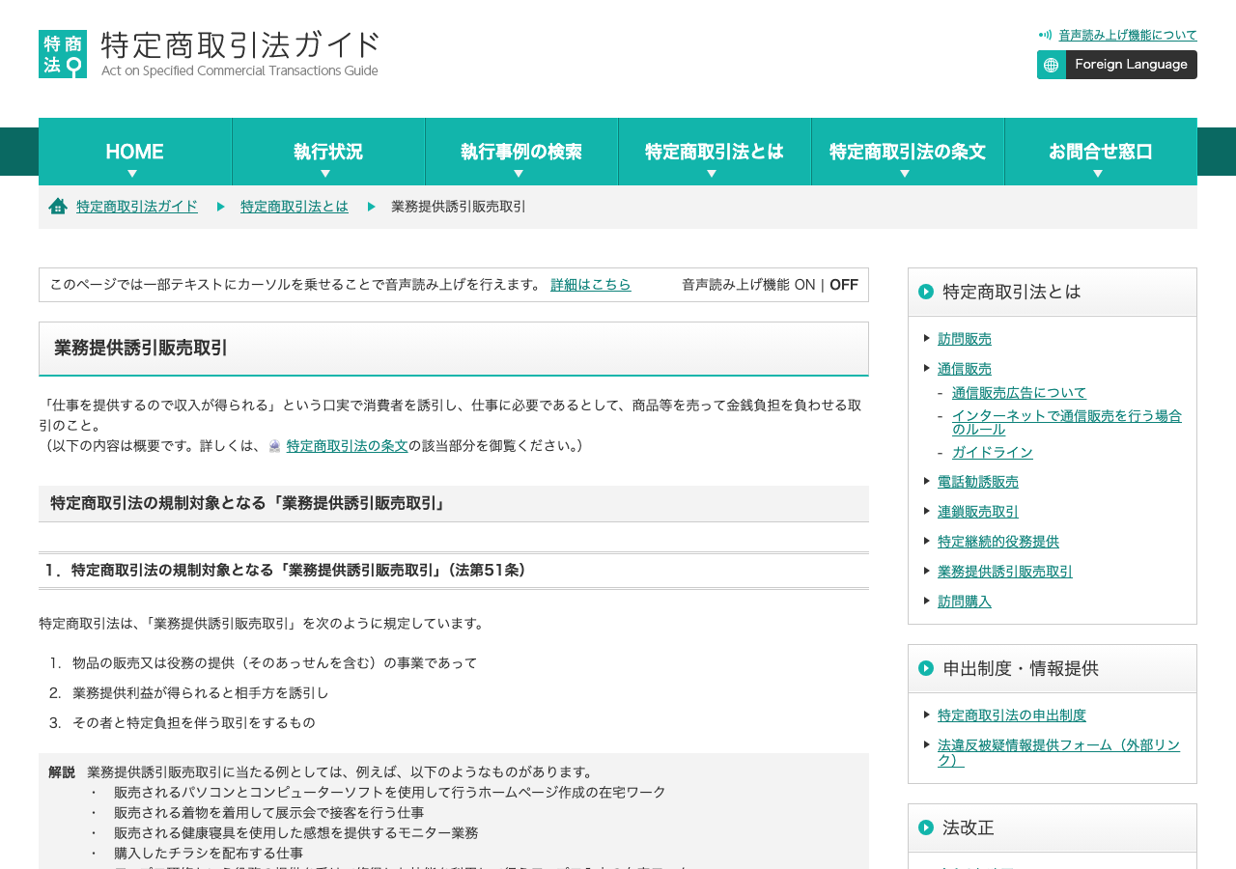Image resolution: width=1236 pixels, height=869 pixels.
Task: Turn audio reading OFF
Action: pyautogui.click(x=844, y=285)
